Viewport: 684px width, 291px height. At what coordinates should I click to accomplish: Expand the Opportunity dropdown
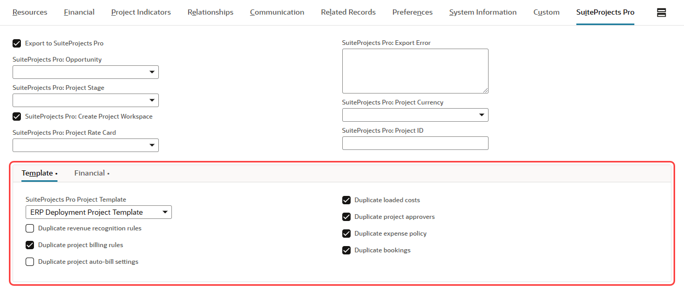tap(86, 72)
